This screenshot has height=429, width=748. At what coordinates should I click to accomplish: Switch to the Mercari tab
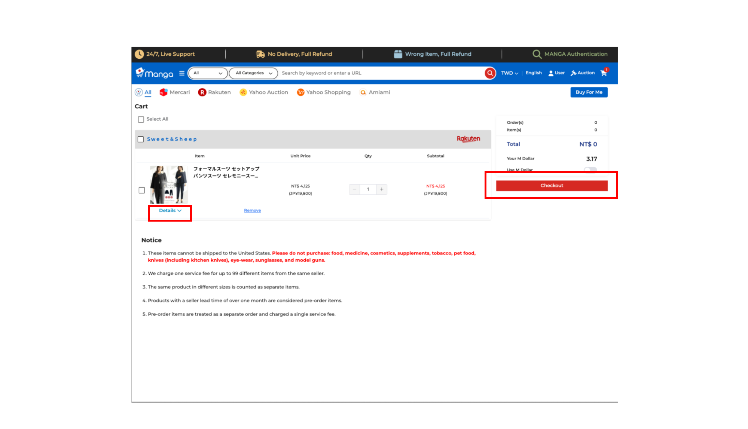tap(175, 92)
